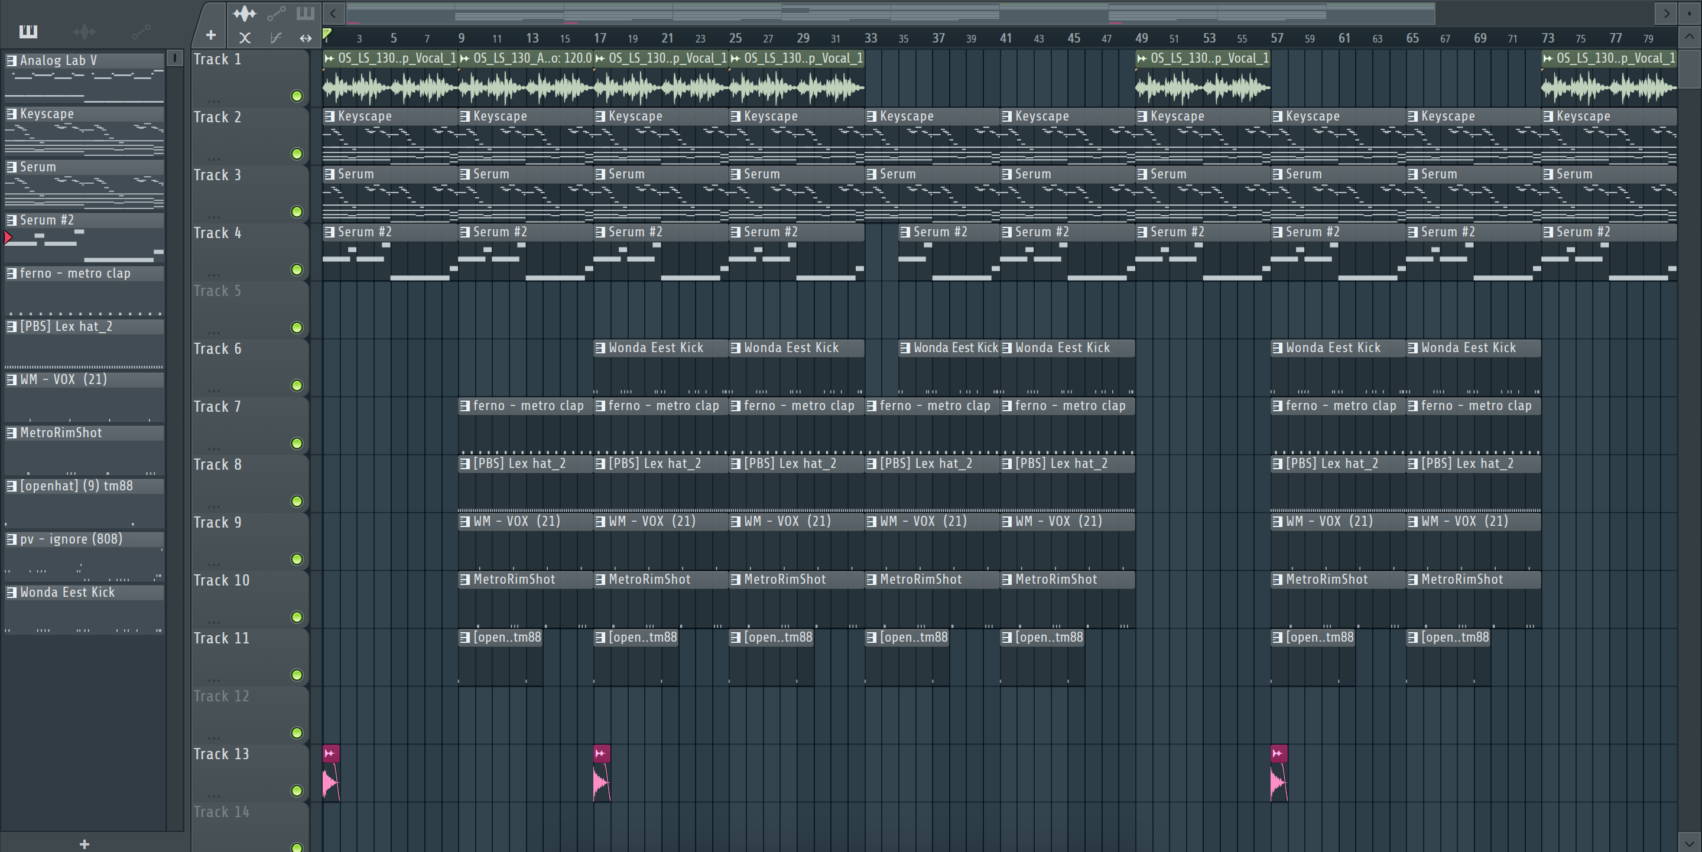Viewport: 1702px width, 852px height.
Task: Click the Analog Lab V pattern icon
Action: tap(11, 60)
